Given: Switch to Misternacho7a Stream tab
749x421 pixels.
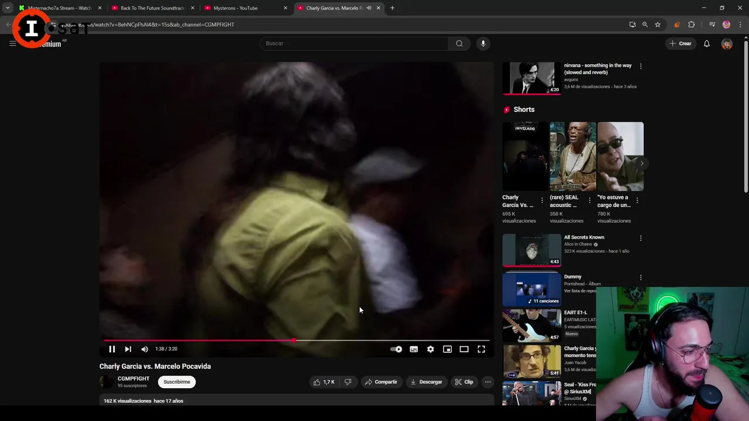Looking at the screenshot, I should coord(60,8).
